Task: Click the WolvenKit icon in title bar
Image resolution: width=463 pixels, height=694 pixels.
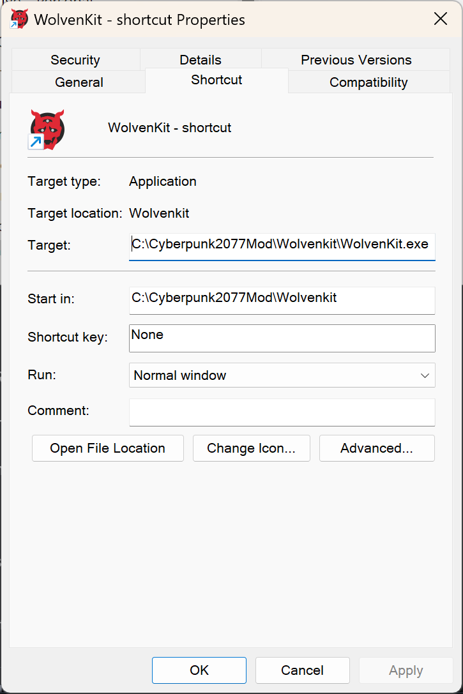Action: (x=19, y=19)
